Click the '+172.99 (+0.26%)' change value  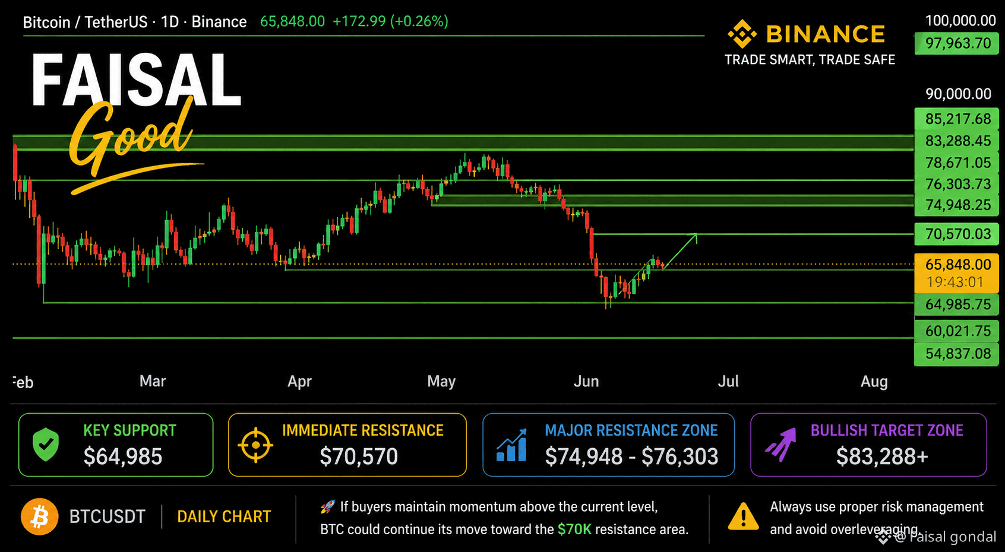tap(390, 21)
